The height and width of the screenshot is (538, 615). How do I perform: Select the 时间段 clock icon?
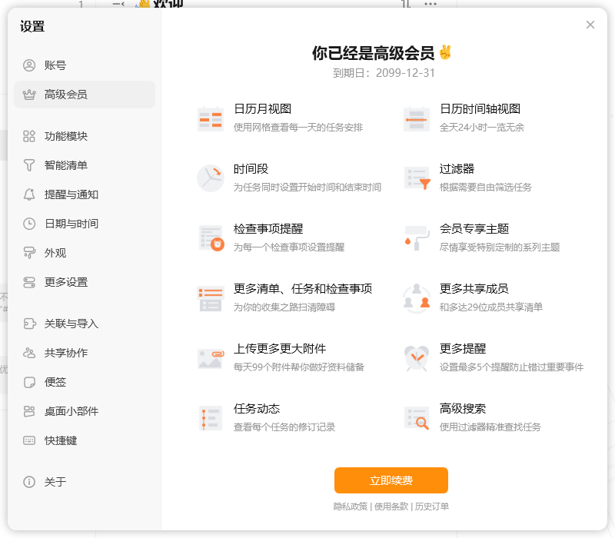click(209, 176)
